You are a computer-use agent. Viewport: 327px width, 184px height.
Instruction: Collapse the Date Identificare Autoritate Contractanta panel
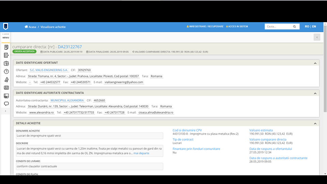coord(315,93)
